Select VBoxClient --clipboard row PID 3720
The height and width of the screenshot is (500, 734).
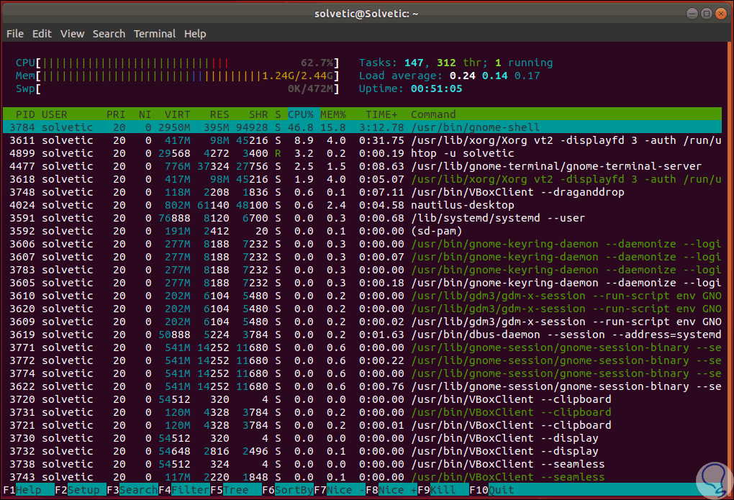362,399
